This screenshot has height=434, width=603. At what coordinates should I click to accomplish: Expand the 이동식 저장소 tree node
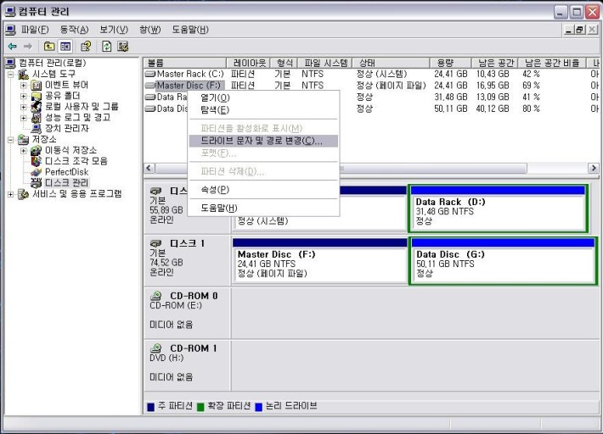click(24, 150)
